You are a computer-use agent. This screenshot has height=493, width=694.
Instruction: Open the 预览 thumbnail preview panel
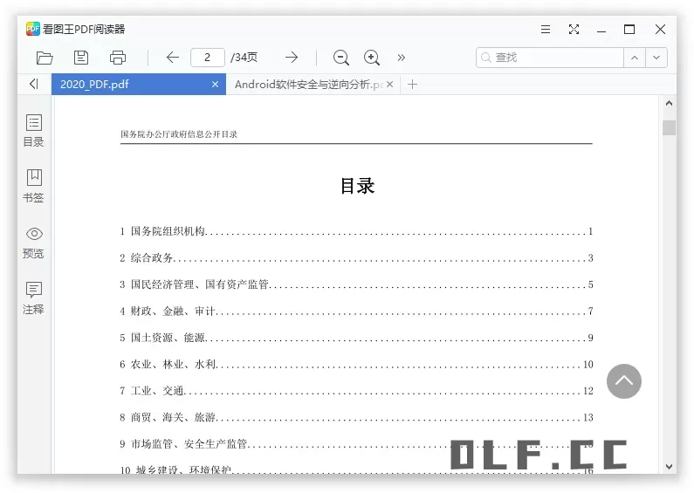click(34, 243)
